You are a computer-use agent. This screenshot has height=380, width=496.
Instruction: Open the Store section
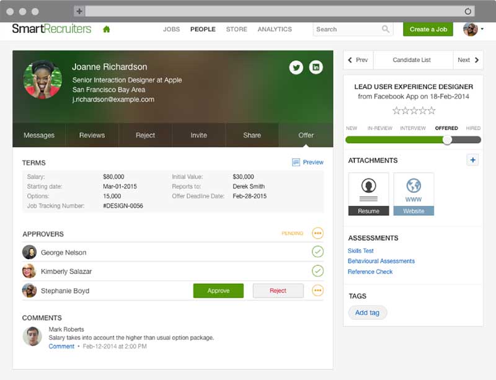237,29
